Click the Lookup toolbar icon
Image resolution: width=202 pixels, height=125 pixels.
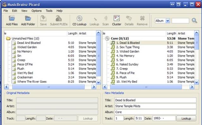95,19
